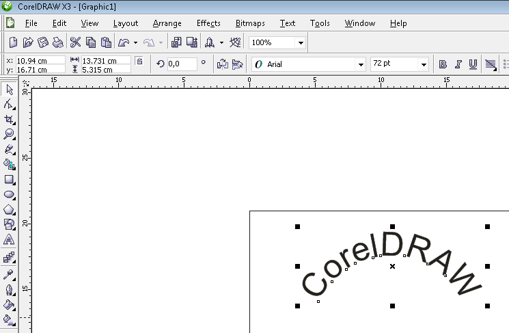
Task: Open the File menu
Action: coord(31,23)
